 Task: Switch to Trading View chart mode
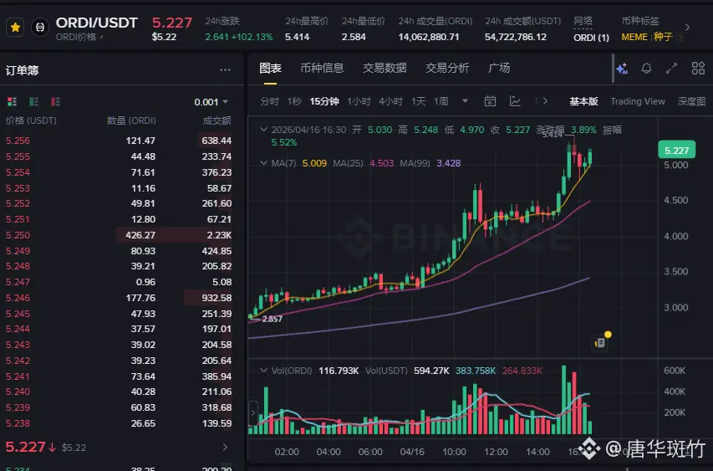tap(638, 101)
